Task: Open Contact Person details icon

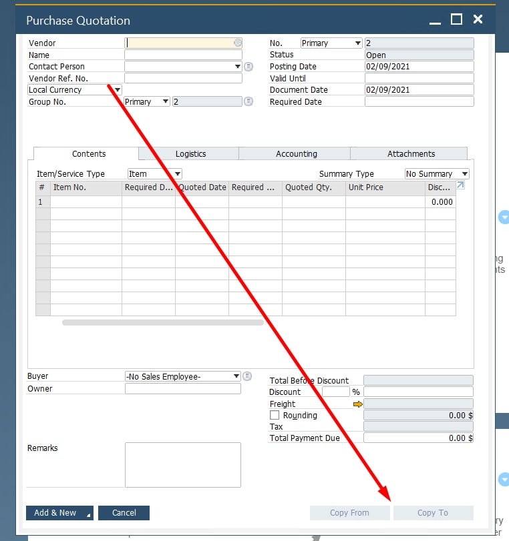Action: click(248, 67)
